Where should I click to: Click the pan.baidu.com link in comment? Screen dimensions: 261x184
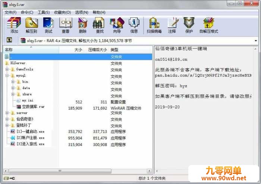203,76
